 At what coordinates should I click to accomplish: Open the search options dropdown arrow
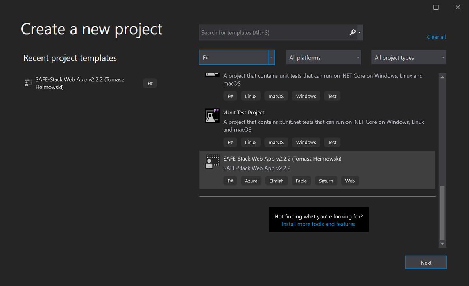point(360,32)
